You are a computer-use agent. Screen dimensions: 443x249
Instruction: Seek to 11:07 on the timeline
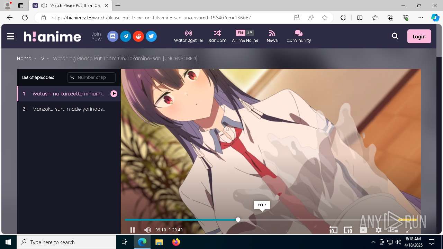coord(262,220)
